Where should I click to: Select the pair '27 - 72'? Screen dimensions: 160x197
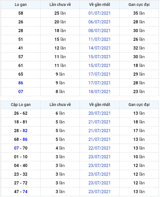21,183
